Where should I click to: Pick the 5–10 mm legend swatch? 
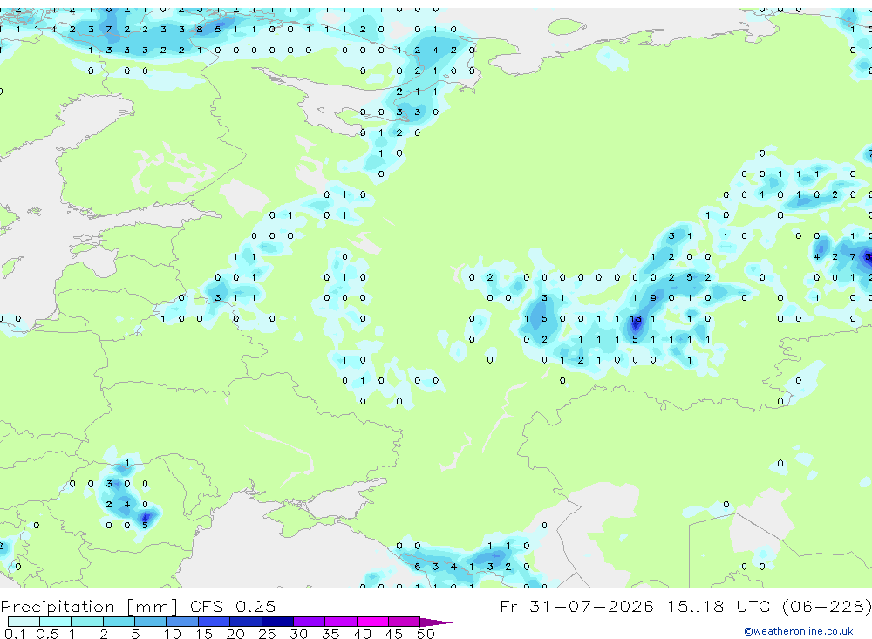151,622
